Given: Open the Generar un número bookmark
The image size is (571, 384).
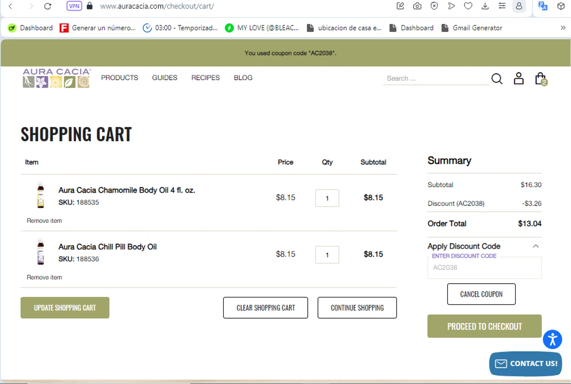Looking at the screenshot, I should click(x=97, y=28).
